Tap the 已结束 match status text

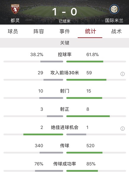coord(65,21)
